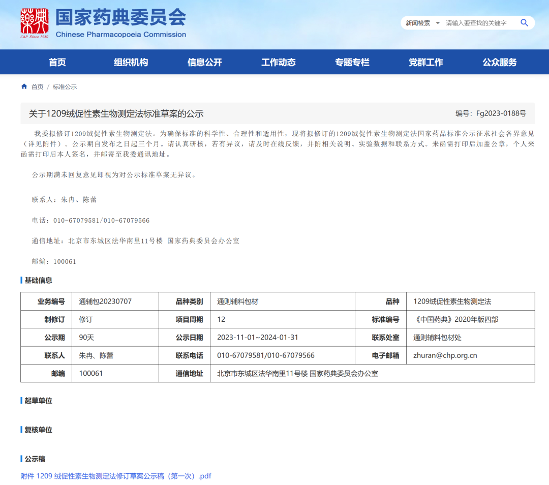Click the Chinese Pharmacopoeia Commission English subtitle
Screen dimensions: 549x485
(x=121, y=35)
